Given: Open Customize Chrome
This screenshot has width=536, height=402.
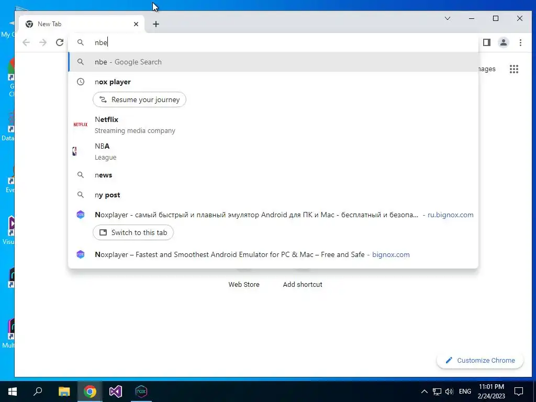Looking at the screenshot, I should pos(480,360).
